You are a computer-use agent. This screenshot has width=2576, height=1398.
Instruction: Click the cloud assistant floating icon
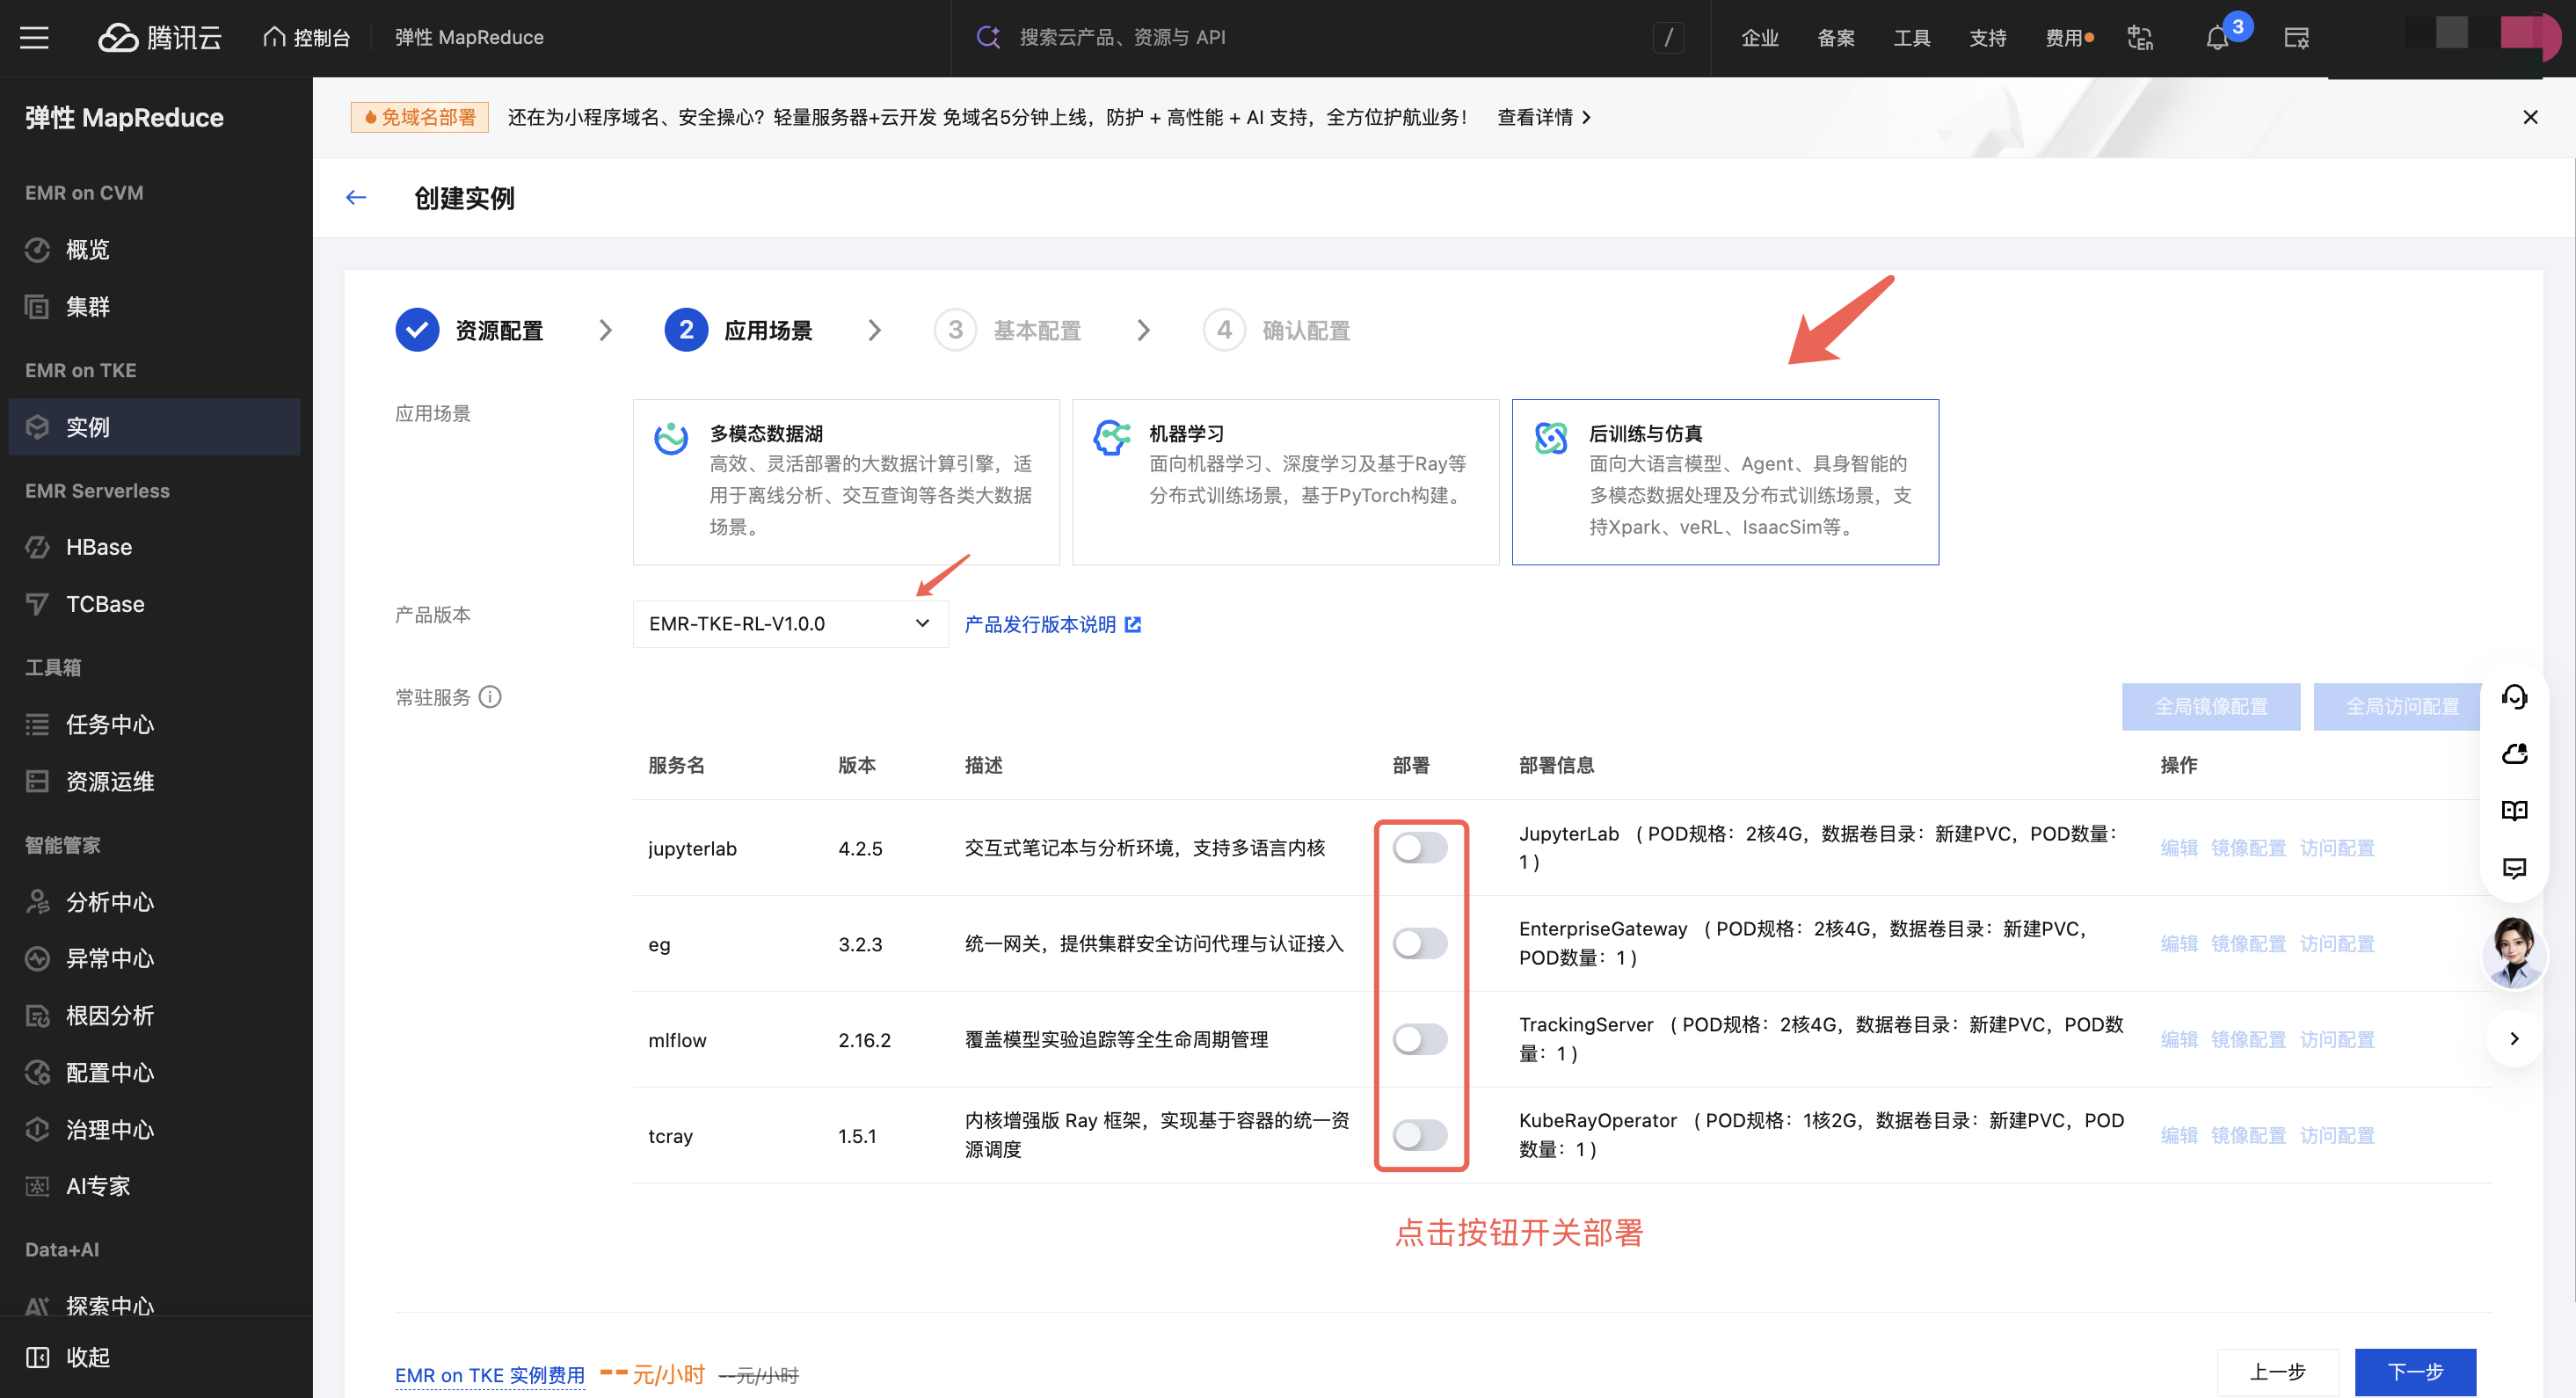(x=2514, y=754)
